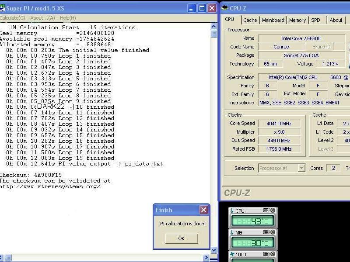Screen dimensions: 350x262
Task: Open the Help(H) menu in Super PI
Action: [68, 18]
